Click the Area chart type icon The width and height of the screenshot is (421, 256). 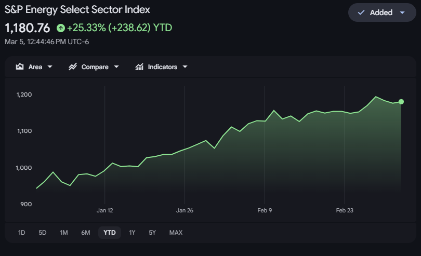[20, 67]
